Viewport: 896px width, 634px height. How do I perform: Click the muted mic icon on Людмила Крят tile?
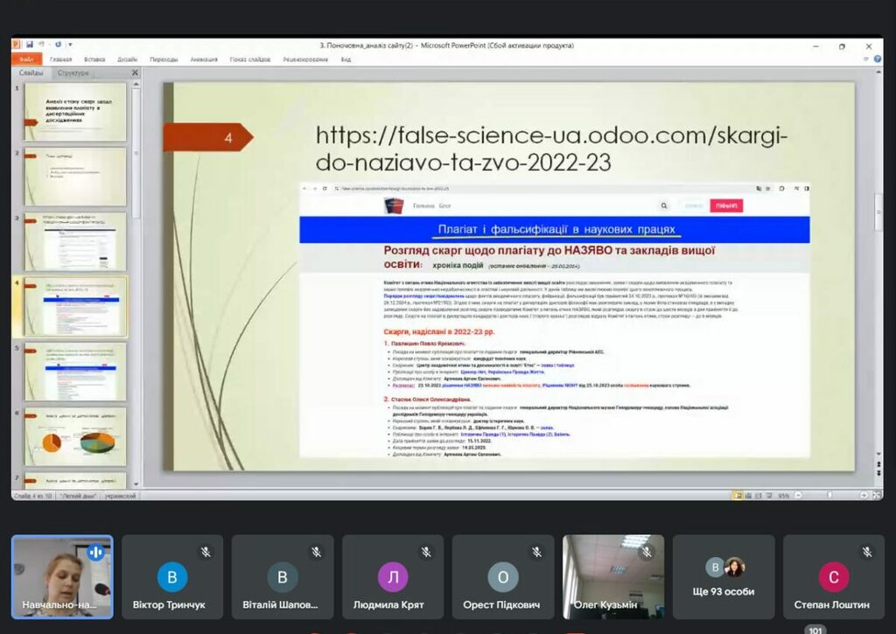pyautogui.click(x=426, y=552)
